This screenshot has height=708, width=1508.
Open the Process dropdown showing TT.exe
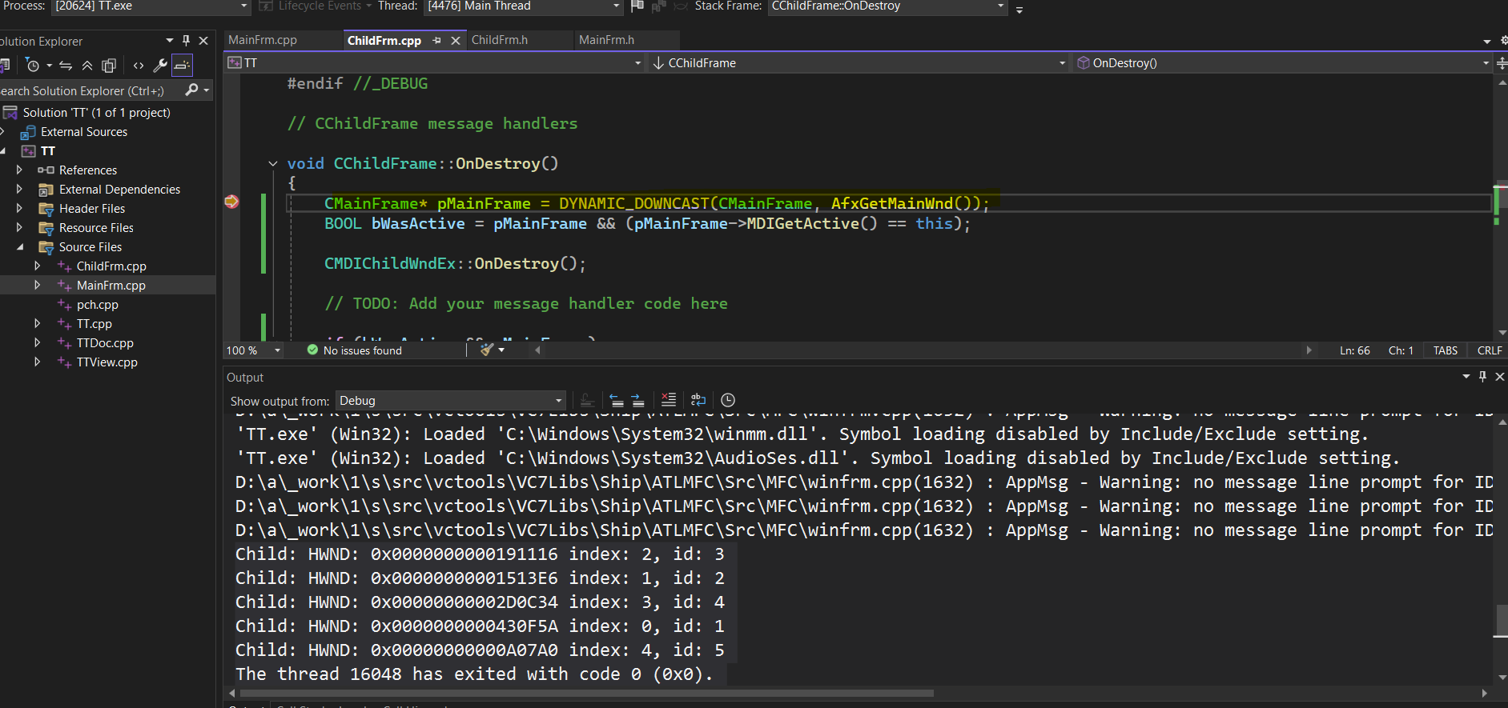(151, 6)
